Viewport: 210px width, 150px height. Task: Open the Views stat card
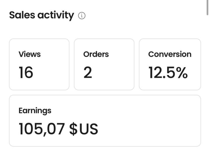39,64
